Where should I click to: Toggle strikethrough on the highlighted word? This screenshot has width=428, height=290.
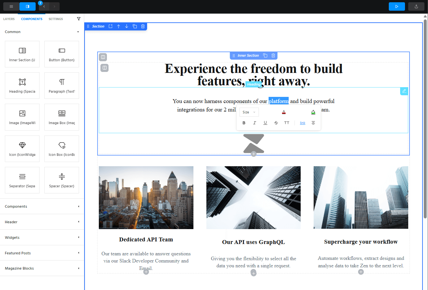[x=276, y=123]
